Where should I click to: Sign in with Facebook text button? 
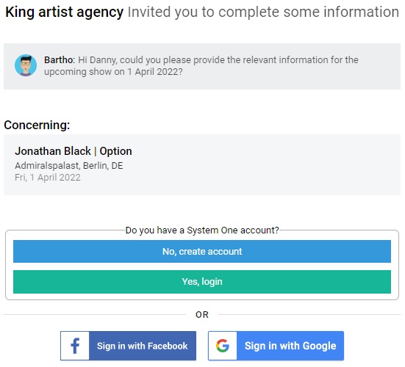point(143,346)
